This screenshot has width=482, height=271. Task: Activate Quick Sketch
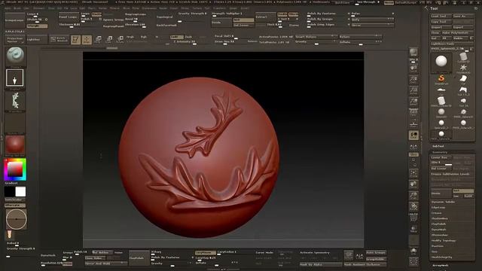tap(59, 39)
